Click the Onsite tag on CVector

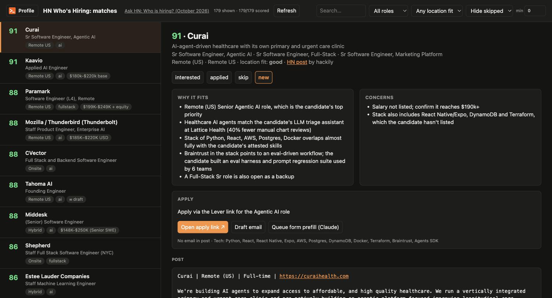tap(35, 168)
